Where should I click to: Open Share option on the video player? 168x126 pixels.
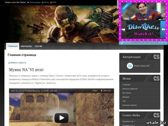(95, 90)
